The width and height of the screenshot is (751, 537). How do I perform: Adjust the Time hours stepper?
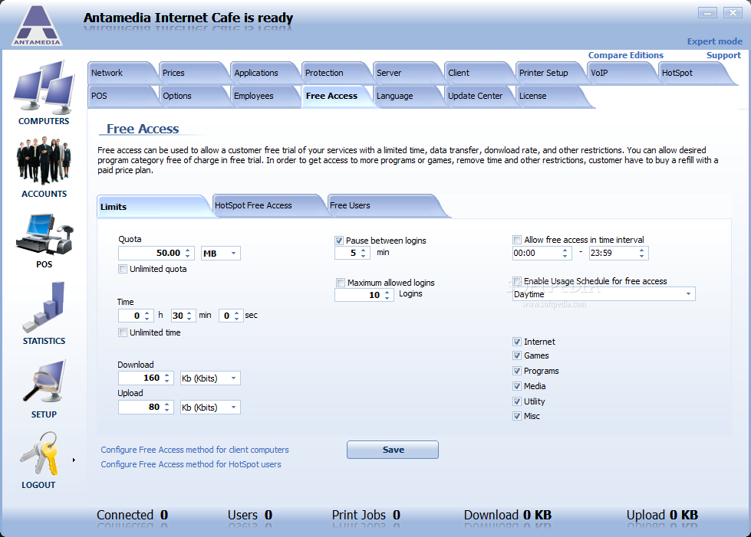(147, 316)
